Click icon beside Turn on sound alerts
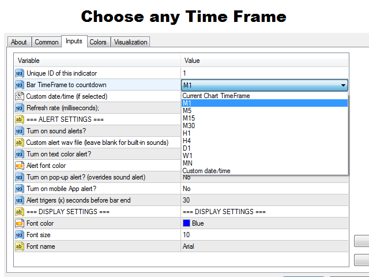369x277 pixels. click(20, 131)
